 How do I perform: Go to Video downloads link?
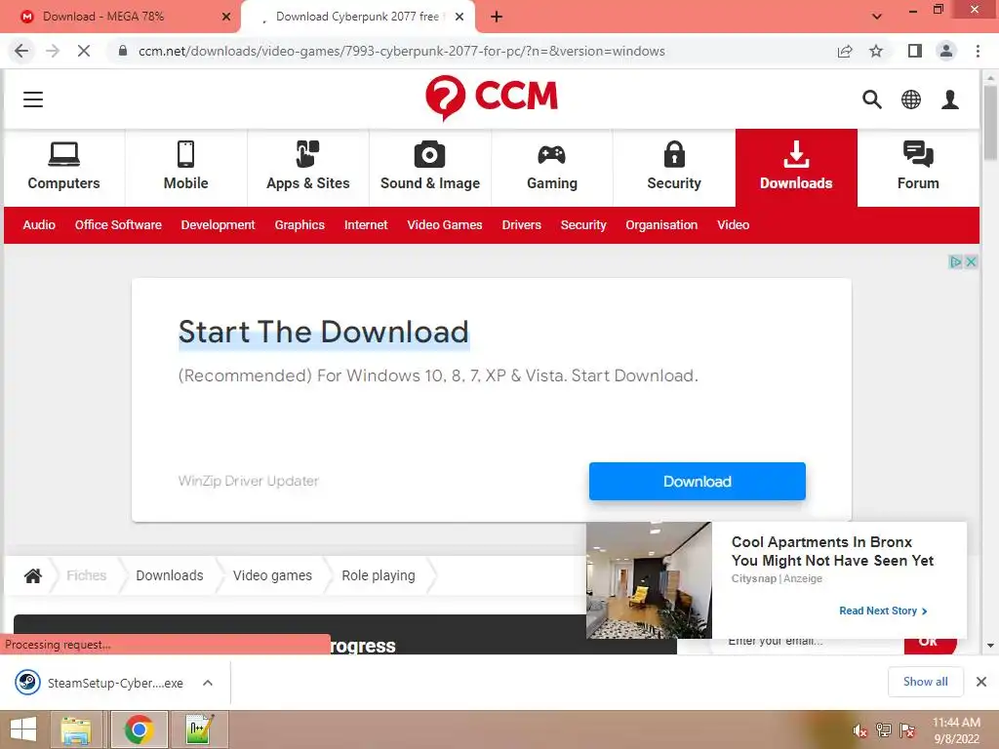(x=734, y=225)
